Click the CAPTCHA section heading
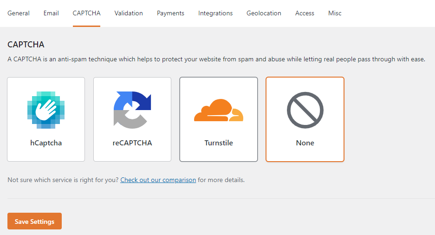 pos(26,45)
